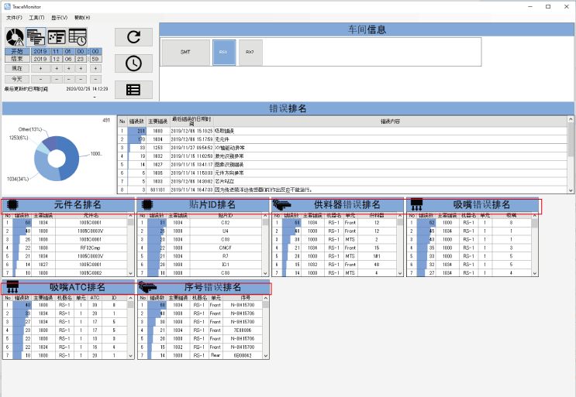Open the table with clock view icon
Viewport: 576px width, 397px height.
click(78, 37)
